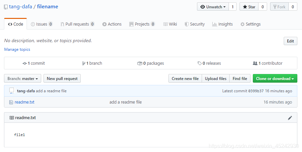Click the avatar image next to tang-dafa commit
The image size is (302, 152).
tap(12, 90)
